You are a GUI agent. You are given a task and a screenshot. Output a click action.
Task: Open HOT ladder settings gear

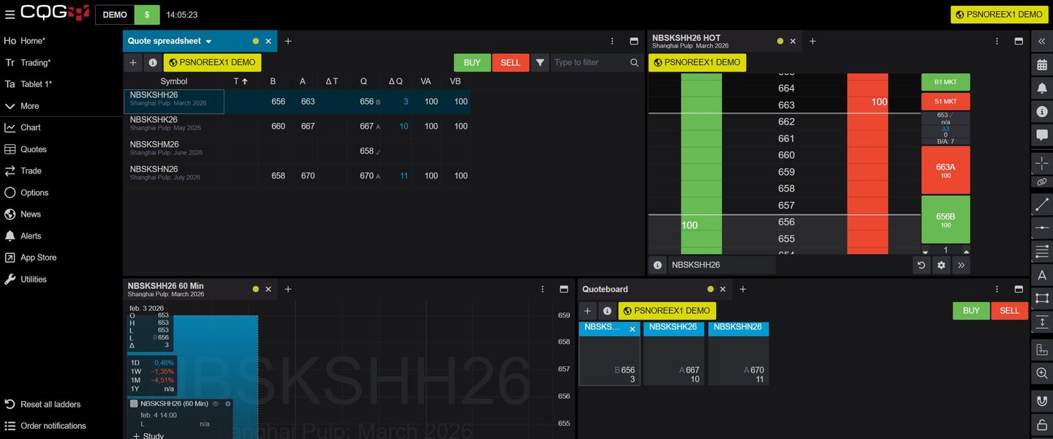(941, 265)
